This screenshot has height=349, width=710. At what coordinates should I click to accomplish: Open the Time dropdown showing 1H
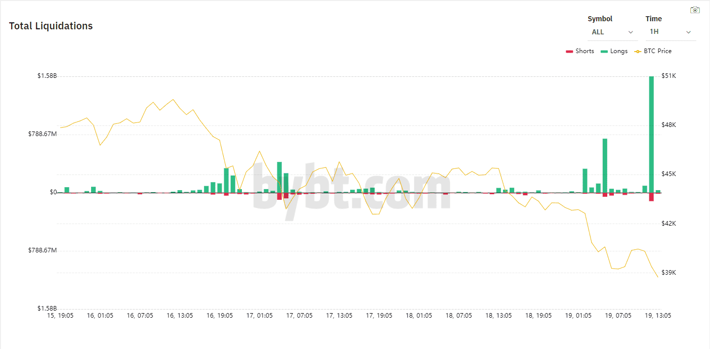coord(670,32)
